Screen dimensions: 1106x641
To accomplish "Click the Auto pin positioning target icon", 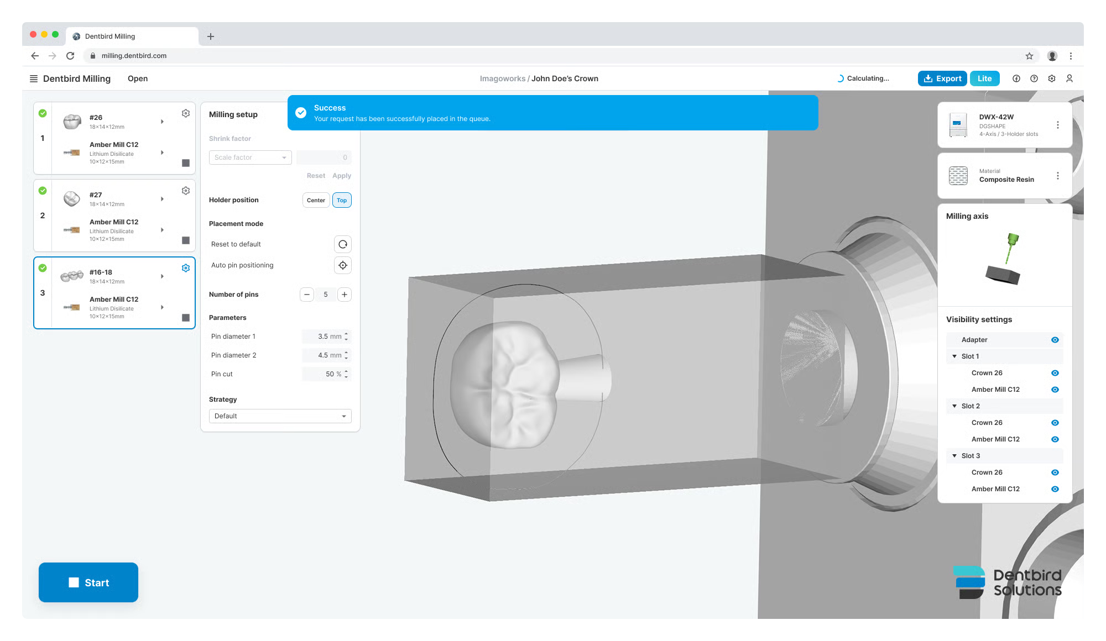I will pyautogui.click(x=343, y=265).
